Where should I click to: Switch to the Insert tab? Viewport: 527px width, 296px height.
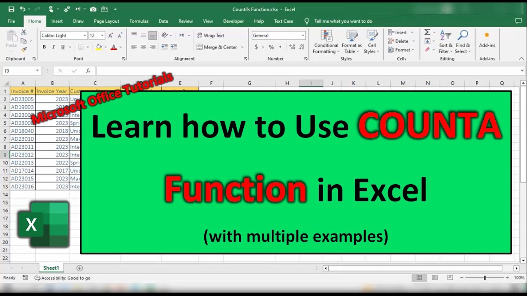57,21
